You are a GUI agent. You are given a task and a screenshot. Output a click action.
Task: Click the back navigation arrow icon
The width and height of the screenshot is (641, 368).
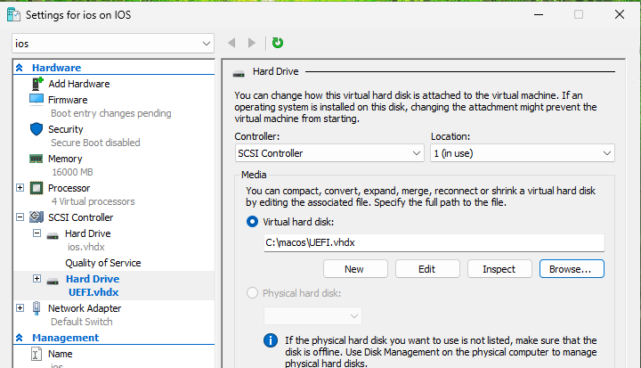[x=231, y=43]
